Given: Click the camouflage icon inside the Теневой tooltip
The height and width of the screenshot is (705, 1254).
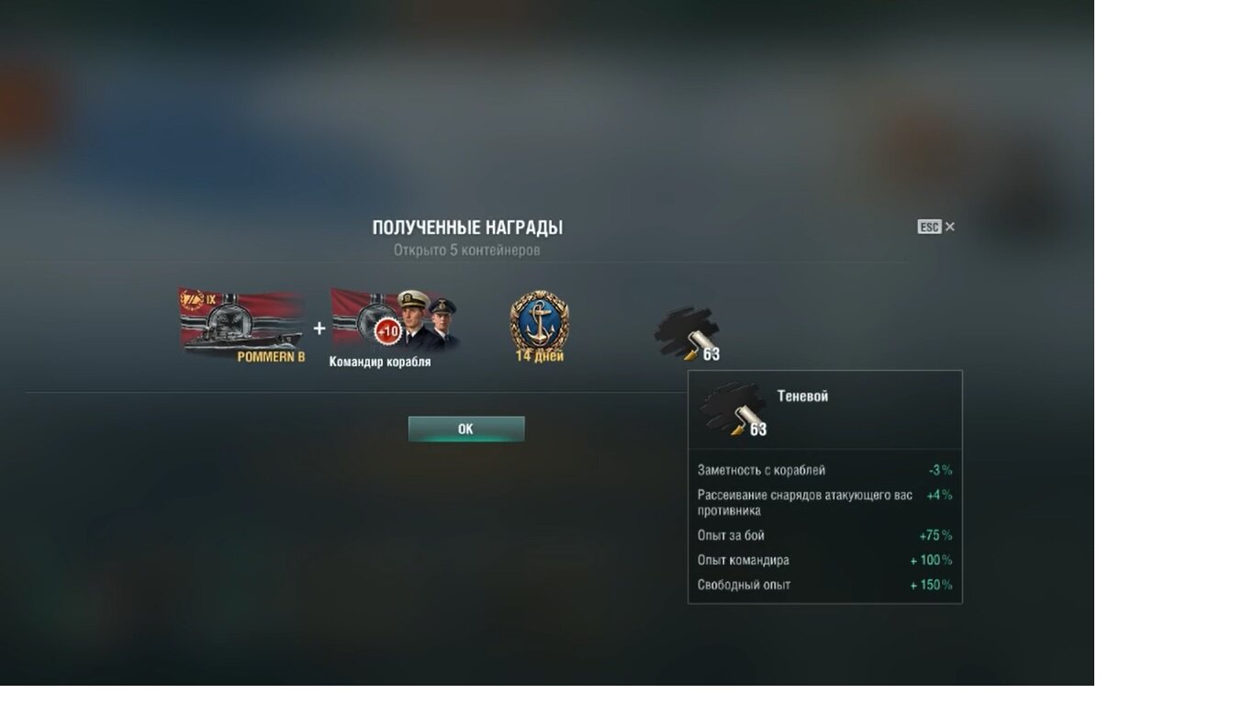Looking at the screenshot, I should click(733, 409).
